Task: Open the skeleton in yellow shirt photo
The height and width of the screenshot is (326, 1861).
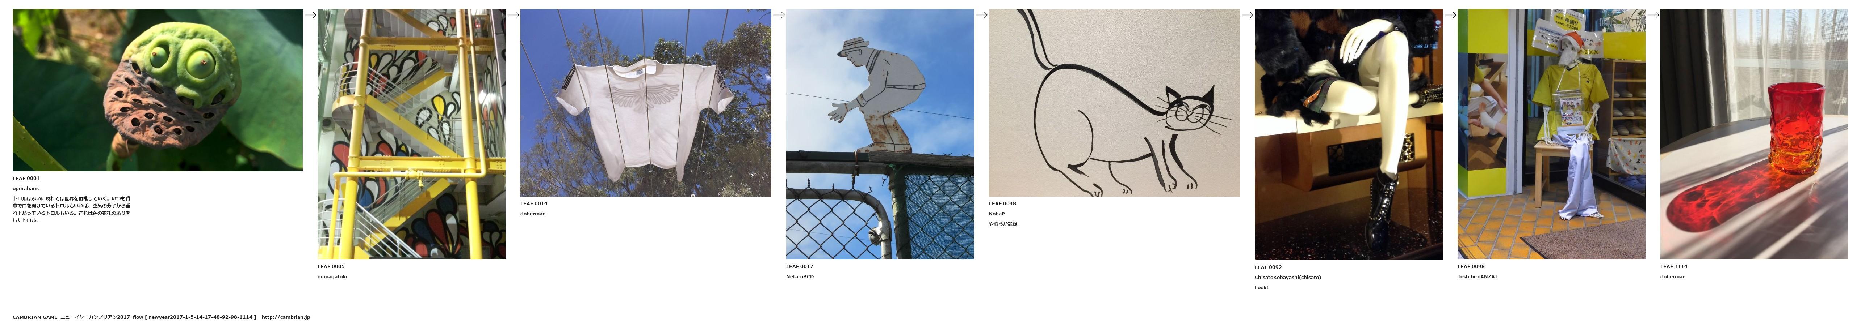Action: click(x=1551, y=134)
